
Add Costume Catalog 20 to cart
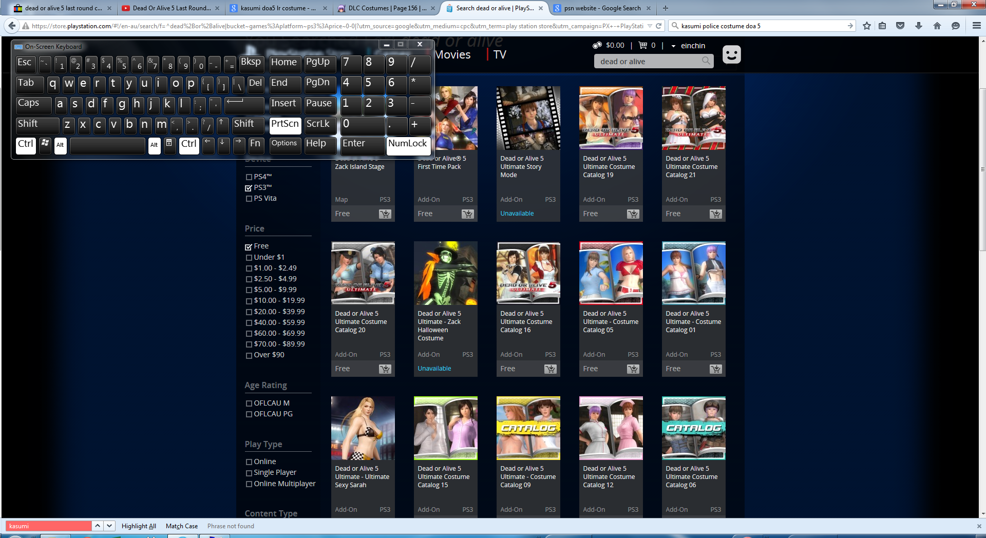[x=385, y=369]
